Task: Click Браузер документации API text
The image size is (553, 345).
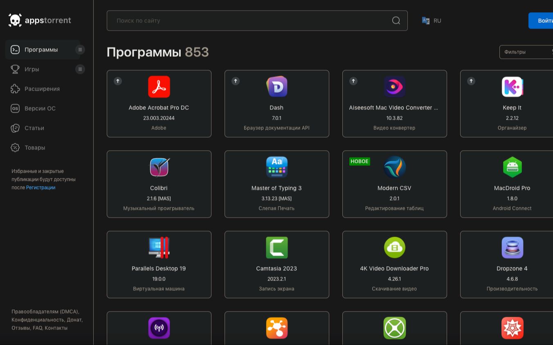Action: point(276,128)
